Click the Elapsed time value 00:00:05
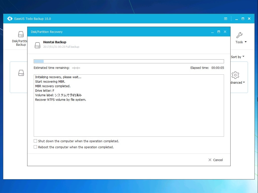Image resolution: width=258 pixels, height=193 pixels. coord(218,68)
